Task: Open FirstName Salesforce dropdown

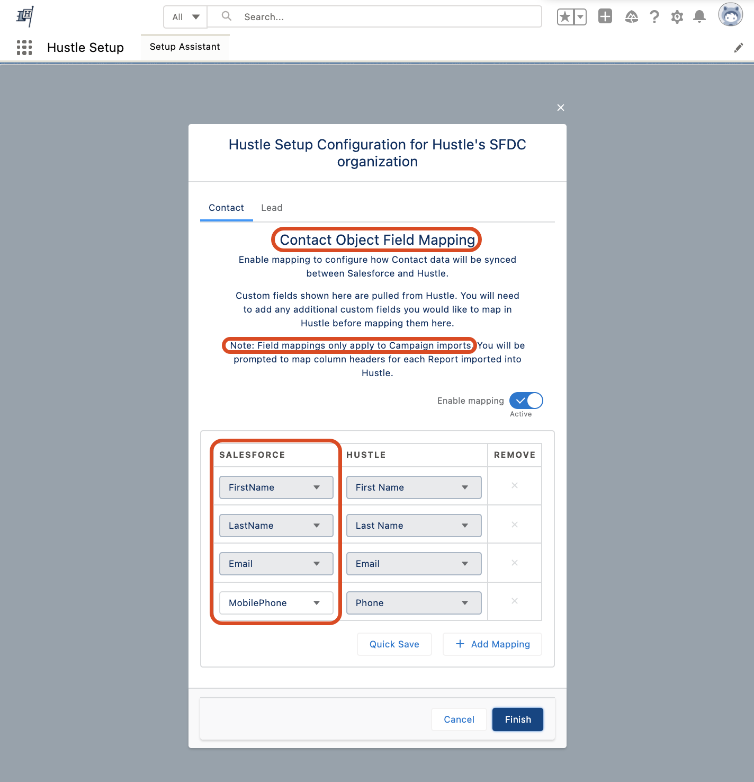Action: tap(276, 487)
